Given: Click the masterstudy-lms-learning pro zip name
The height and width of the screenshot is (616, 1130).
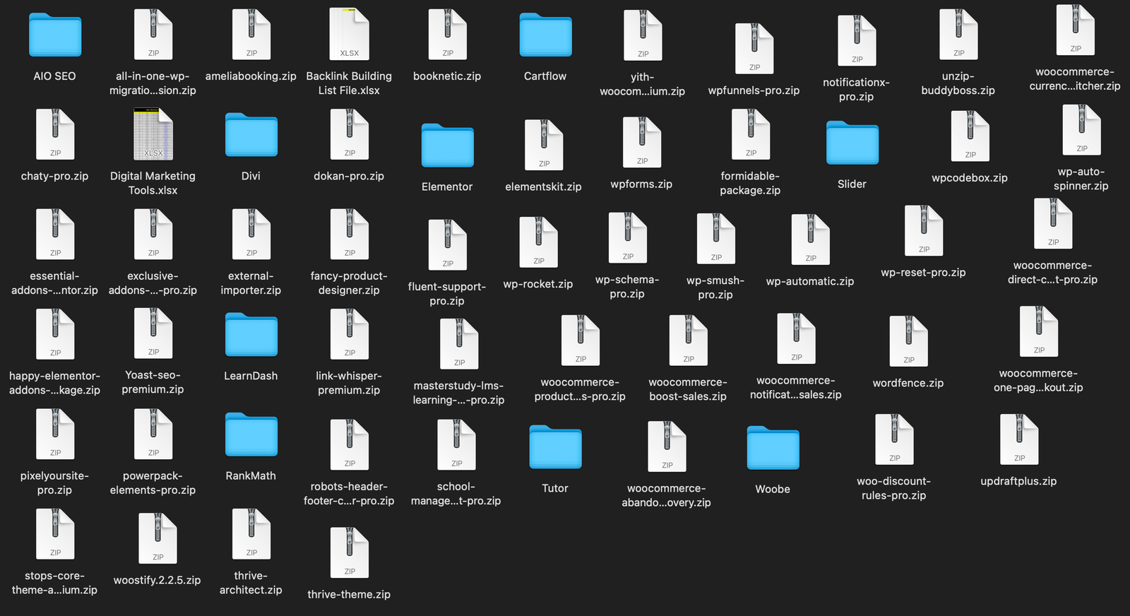Looking at the screenshot, I should point(458,393).
